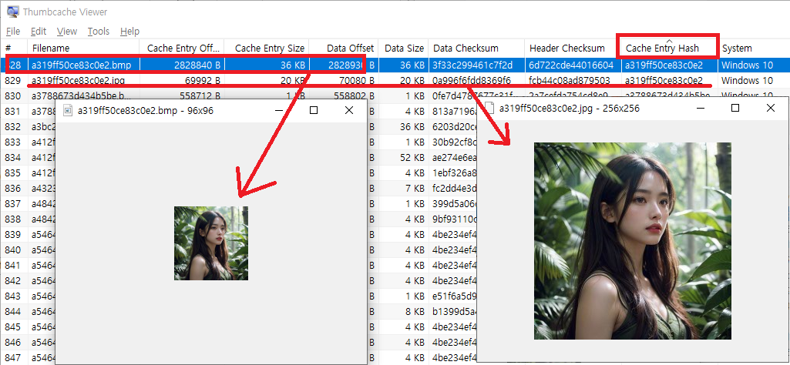Close the a319ff50ce83c0e2.jpg preview window
The height and width of the screenshot is (365, 790).
(770, 109)
